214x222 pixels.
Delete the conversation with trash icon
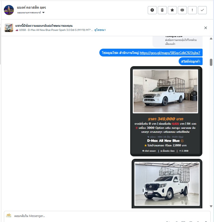point(162,10)
